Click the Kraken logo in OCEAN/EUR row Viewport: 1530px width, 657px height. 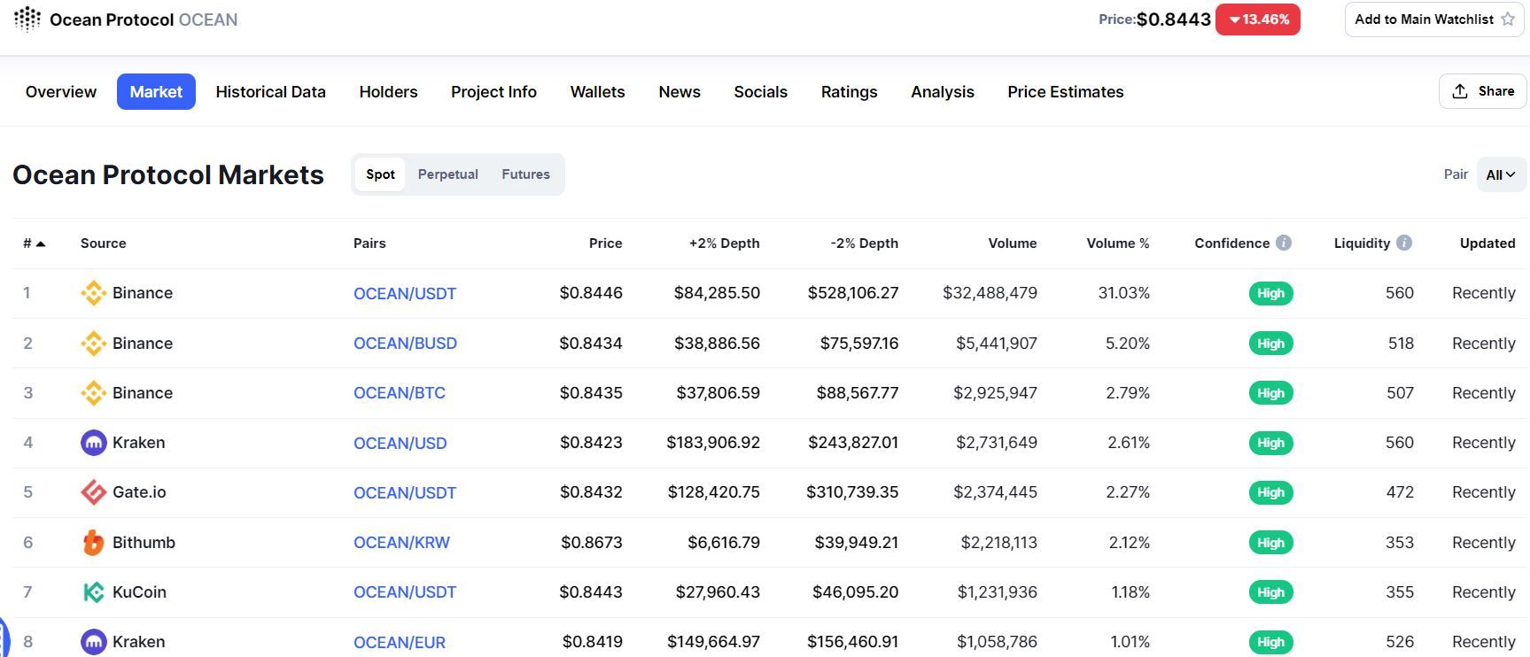coord(93,642)
